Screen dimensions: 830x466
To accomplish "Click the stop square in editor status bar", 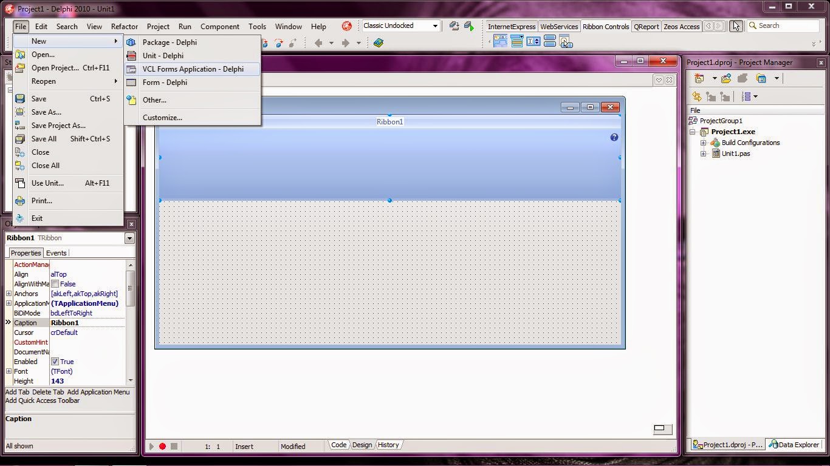I will pos(174,447).
